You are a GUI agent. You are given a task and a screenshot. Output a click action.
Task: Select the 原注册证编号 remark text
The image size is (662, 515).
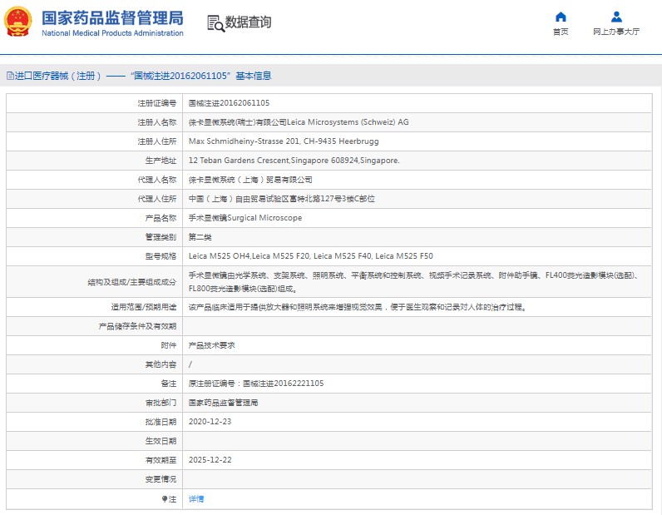pyautogui.click(x=256, y=384)
